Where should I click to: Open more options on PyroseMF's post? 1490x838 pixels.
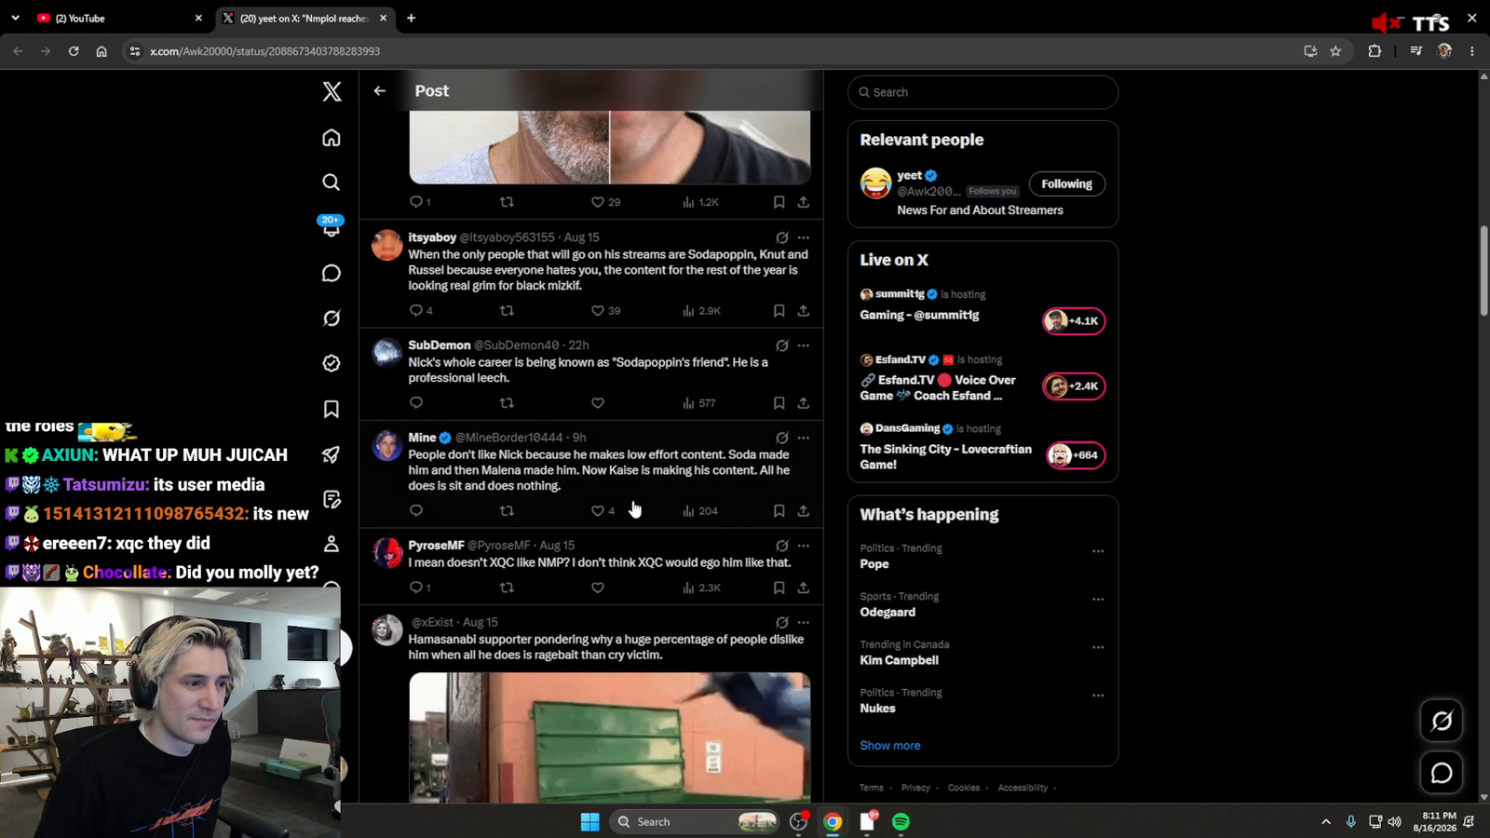tap(804, 546)
